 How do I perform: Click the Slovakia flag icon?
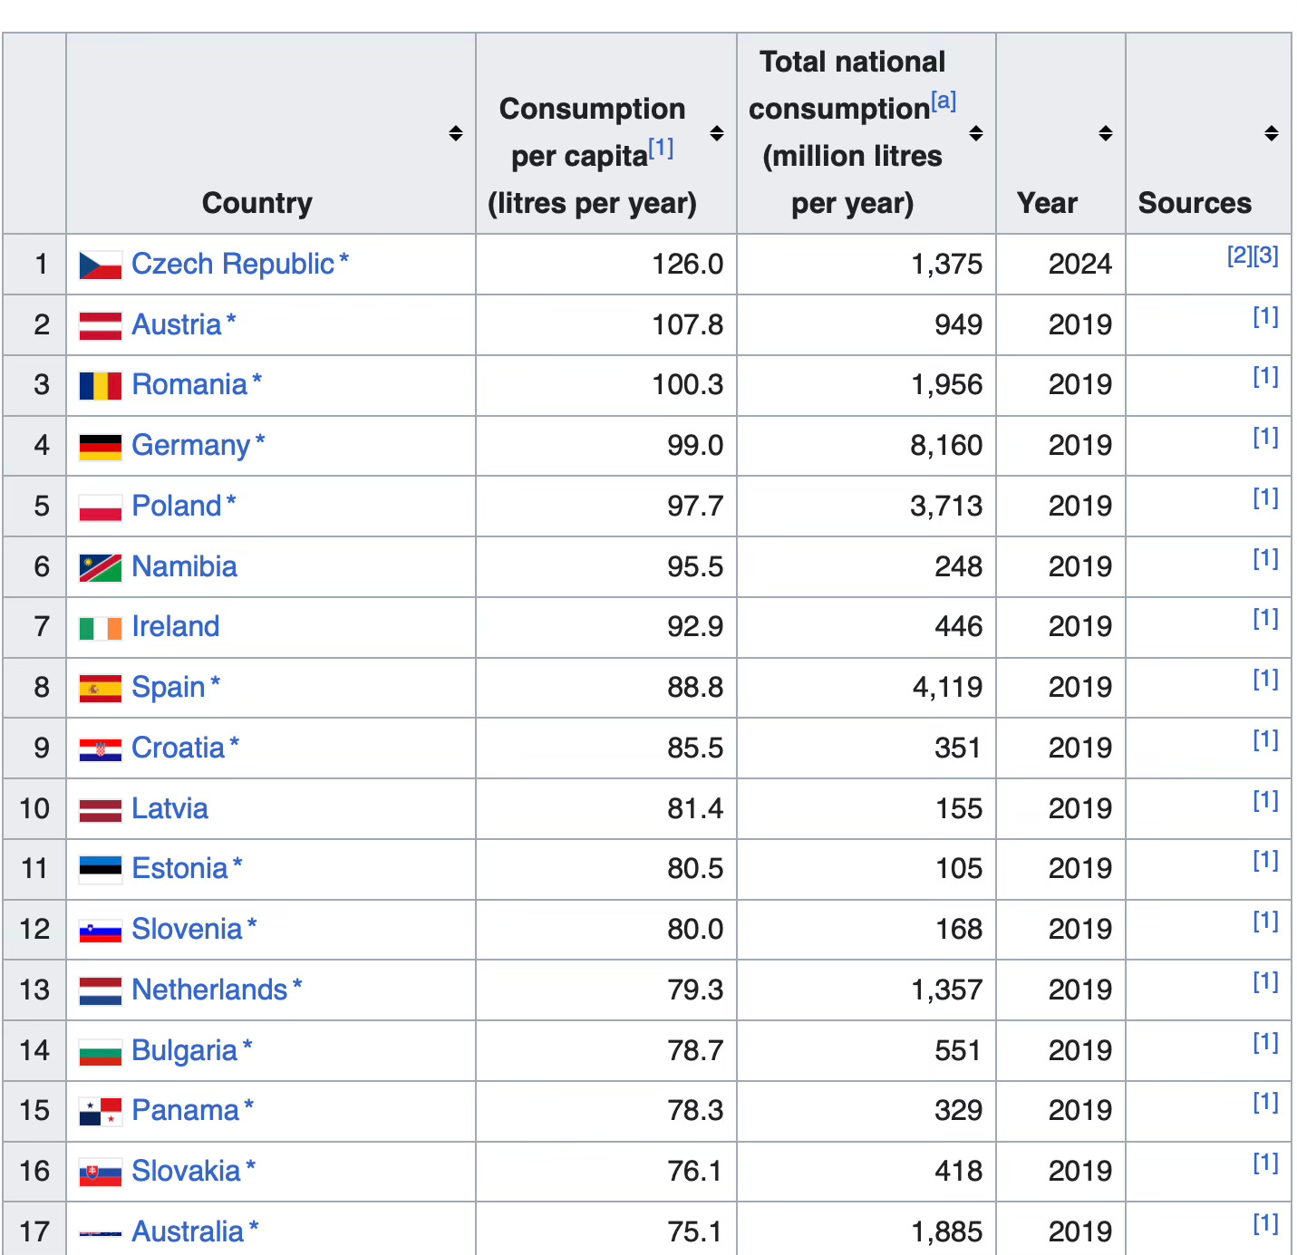click(x=100, y=1173)
